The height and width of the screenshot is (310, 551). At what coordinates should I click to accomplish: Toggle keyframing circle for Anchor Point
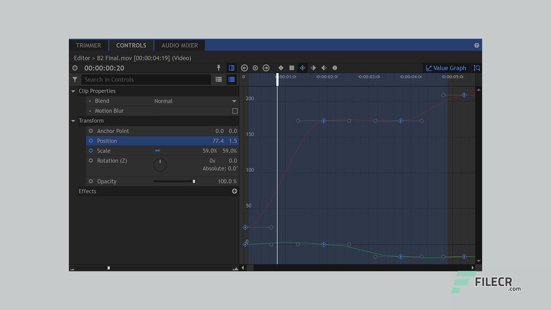pyautogui.click(x=91, y=131)
